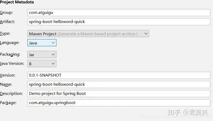The width and height of the screenshot is (213, 121).
Task: Open the Packaging dropdown showing Jar
Action: pos(42,55)
